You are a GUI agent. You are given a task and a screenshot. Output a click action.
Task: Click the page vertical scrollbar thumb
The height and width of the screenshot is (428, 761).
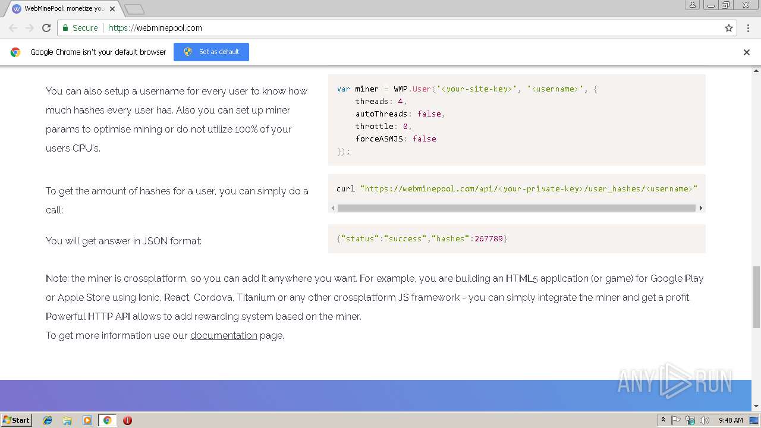coord(756,297)
